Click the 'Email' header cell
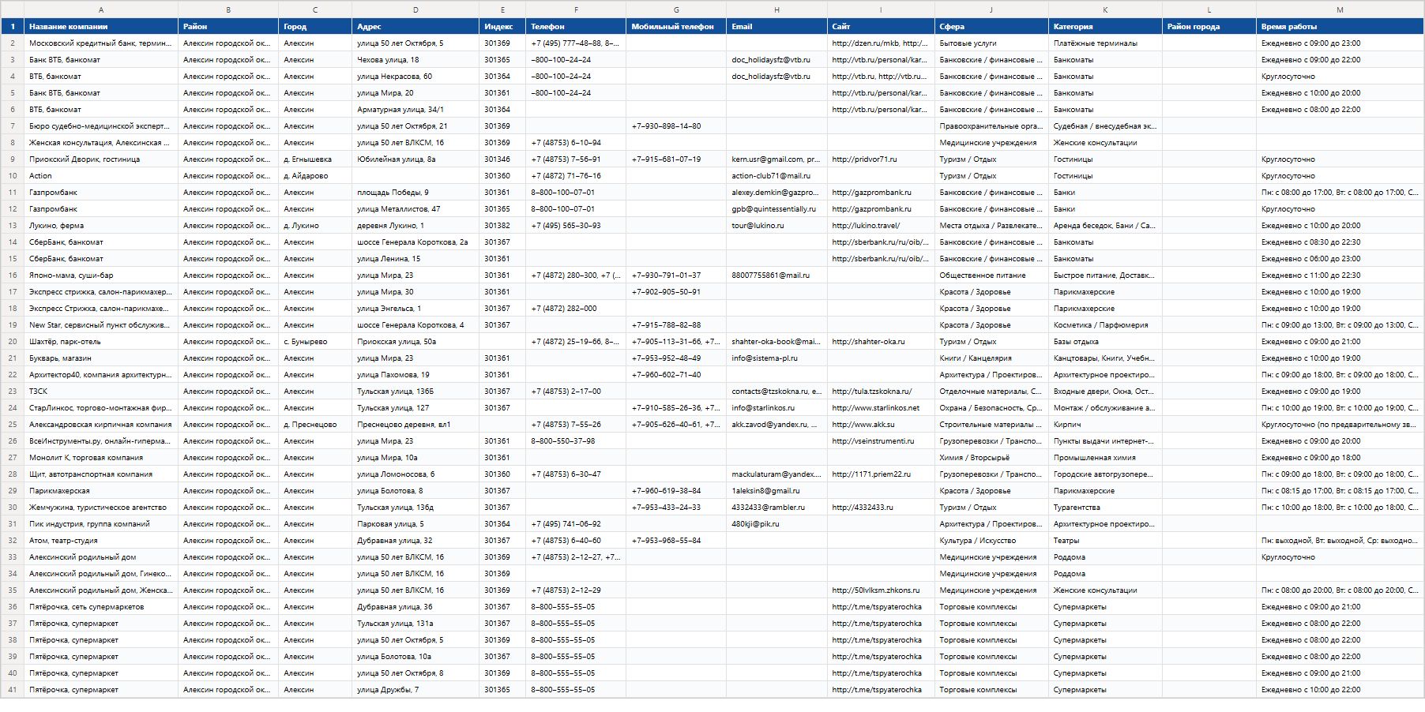Image resolution: width=1425 pixels, height=712 pixels. click(x=776, y=26)
